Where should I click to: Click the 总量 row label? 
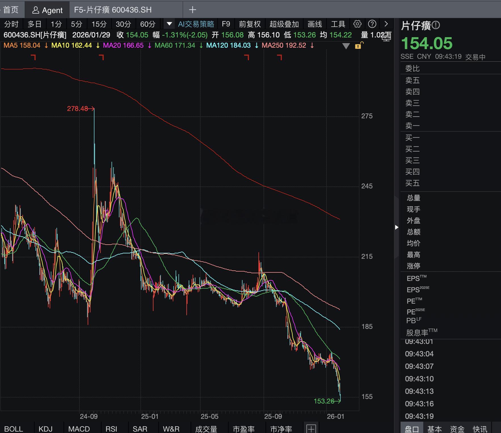pyautogui.click(x=414, y=198)
